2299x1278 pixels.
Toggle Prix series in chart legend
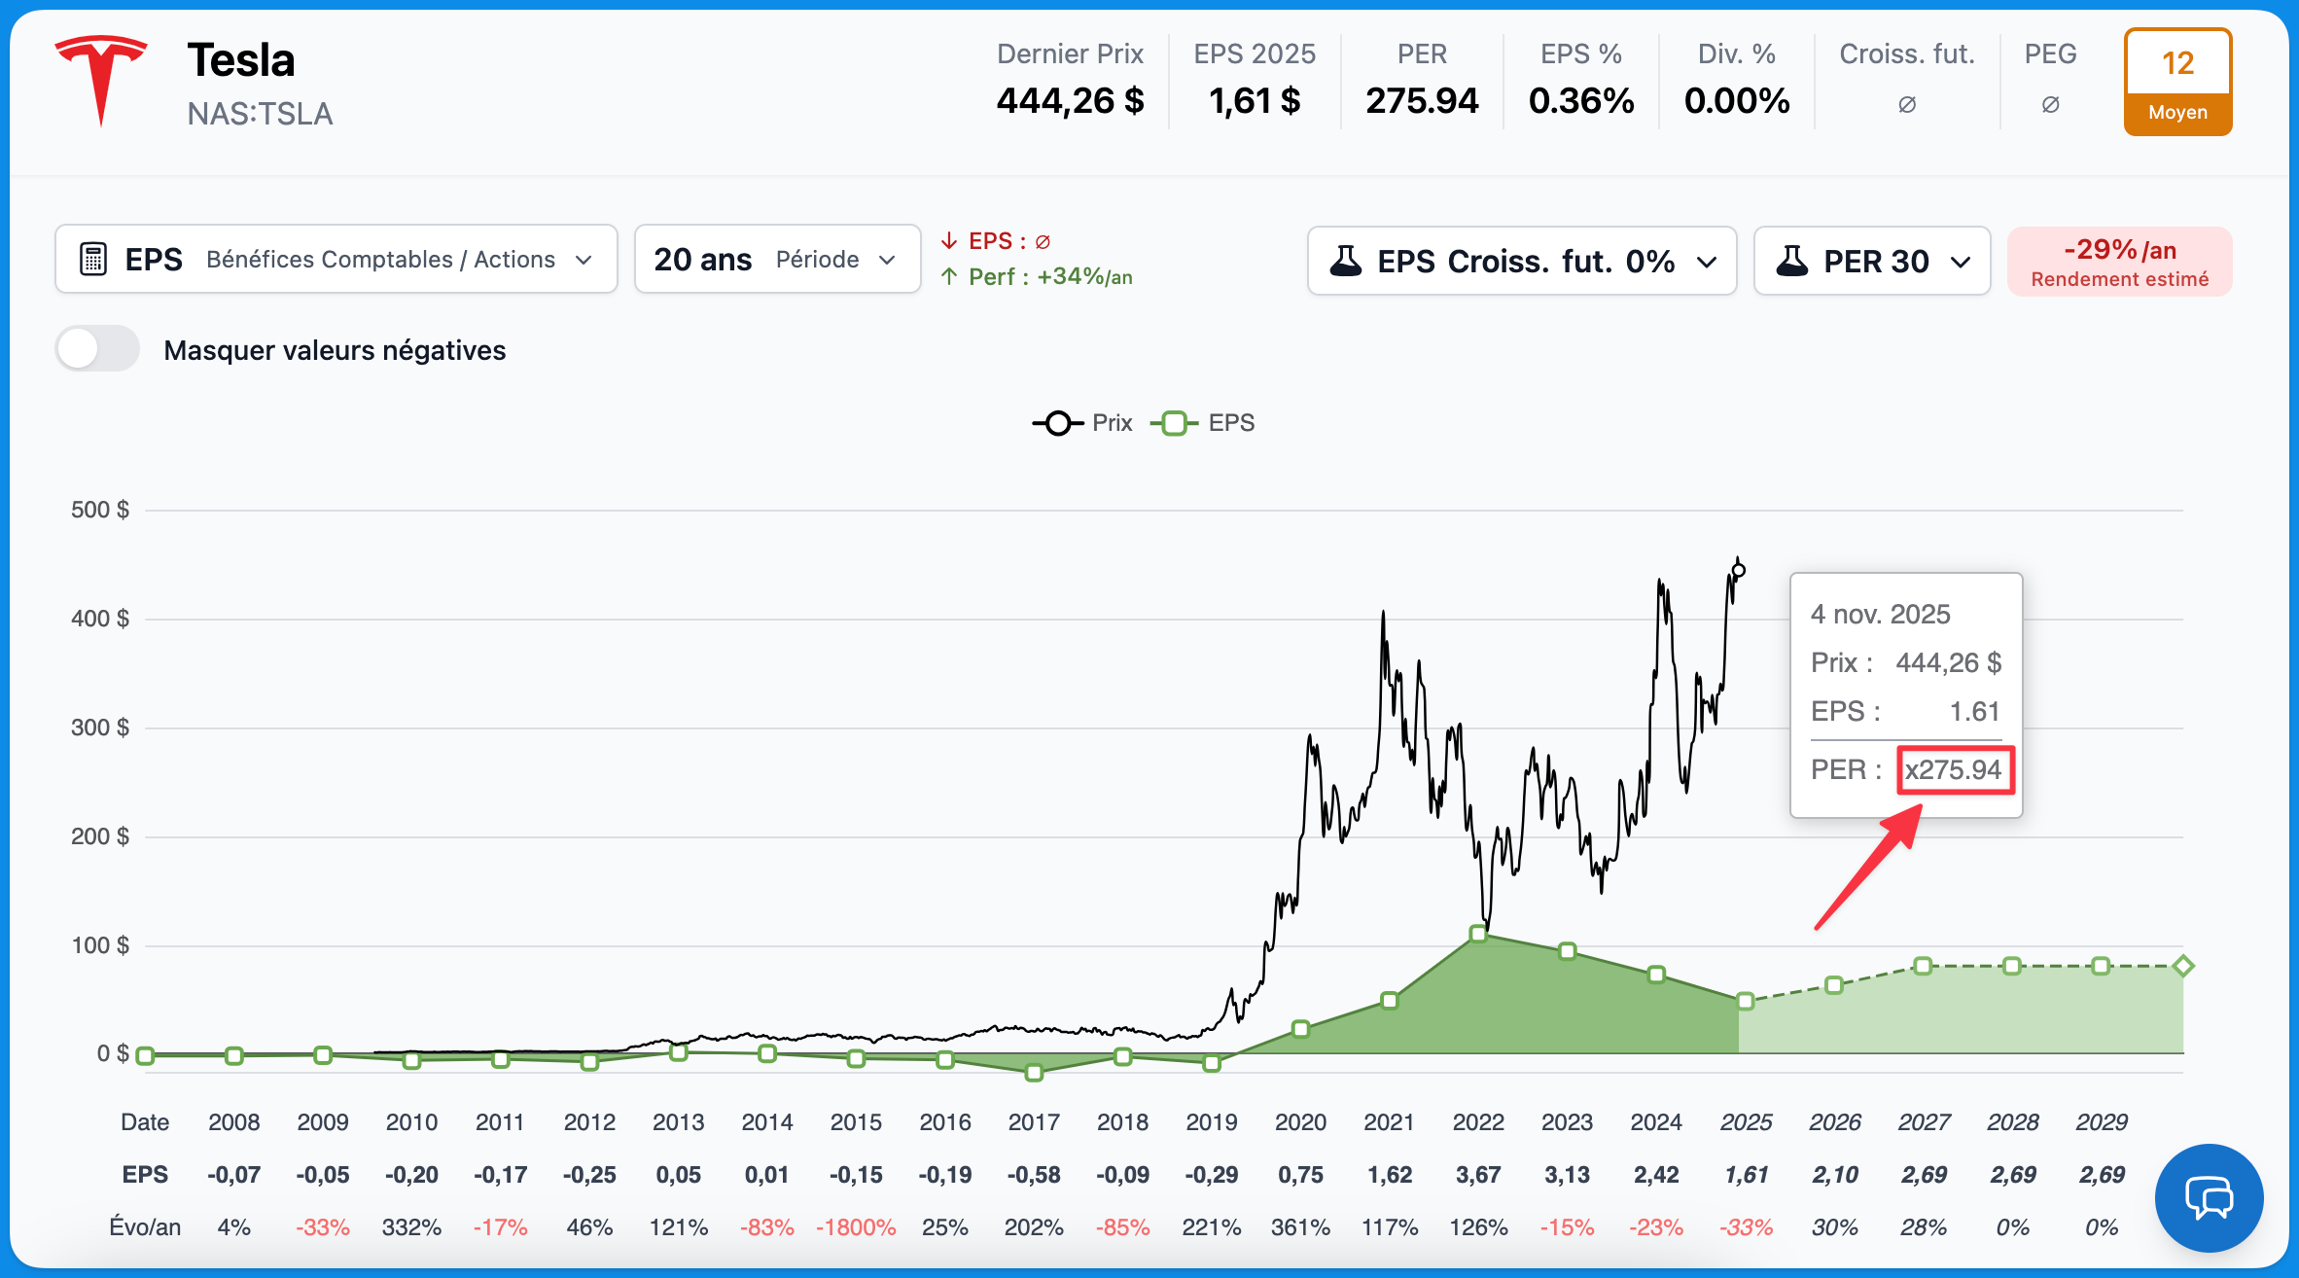tap(1082, 423)
